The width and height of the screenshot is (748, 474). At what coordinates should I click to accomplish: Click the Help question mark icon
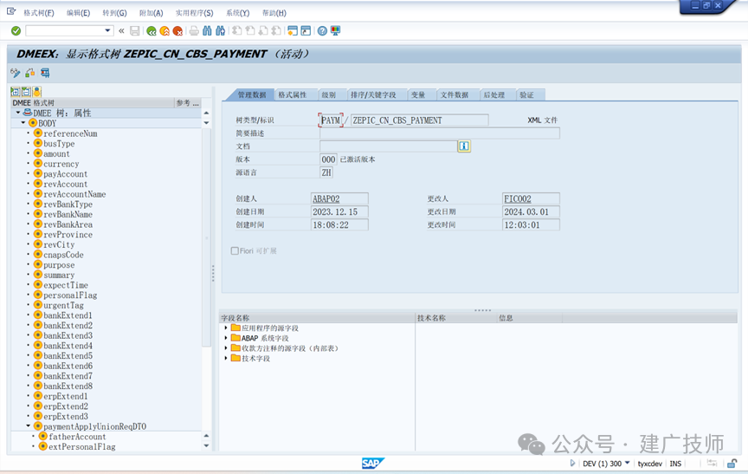(322, 31)
